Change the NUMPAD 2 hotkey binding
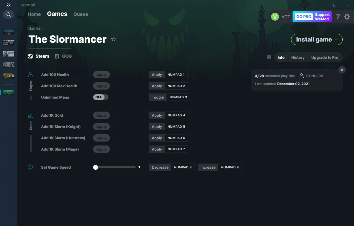Image resolution: width=354 pixels, height=226 pixels. [x=176, y=86]
